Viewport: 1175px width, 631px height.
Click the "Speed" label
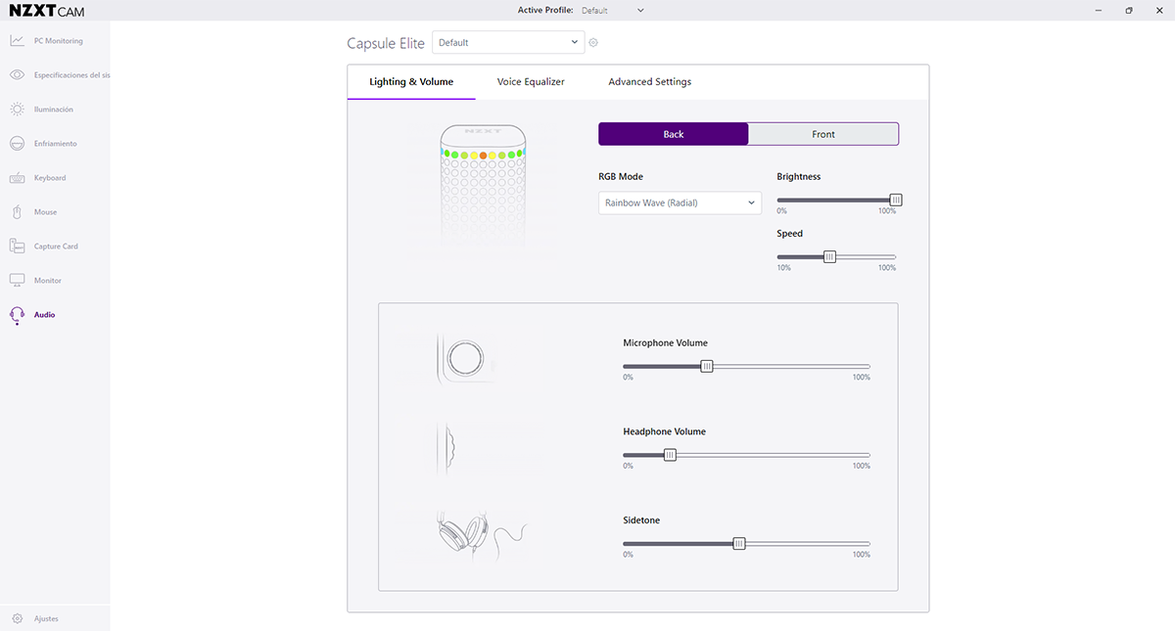[x=790, y=234]
